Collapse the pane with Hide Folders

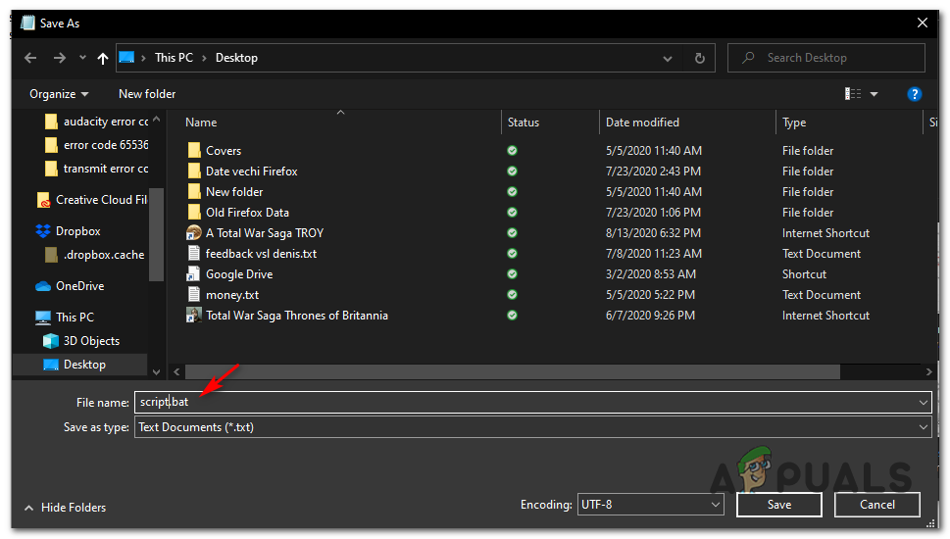(x=65, y=508)
